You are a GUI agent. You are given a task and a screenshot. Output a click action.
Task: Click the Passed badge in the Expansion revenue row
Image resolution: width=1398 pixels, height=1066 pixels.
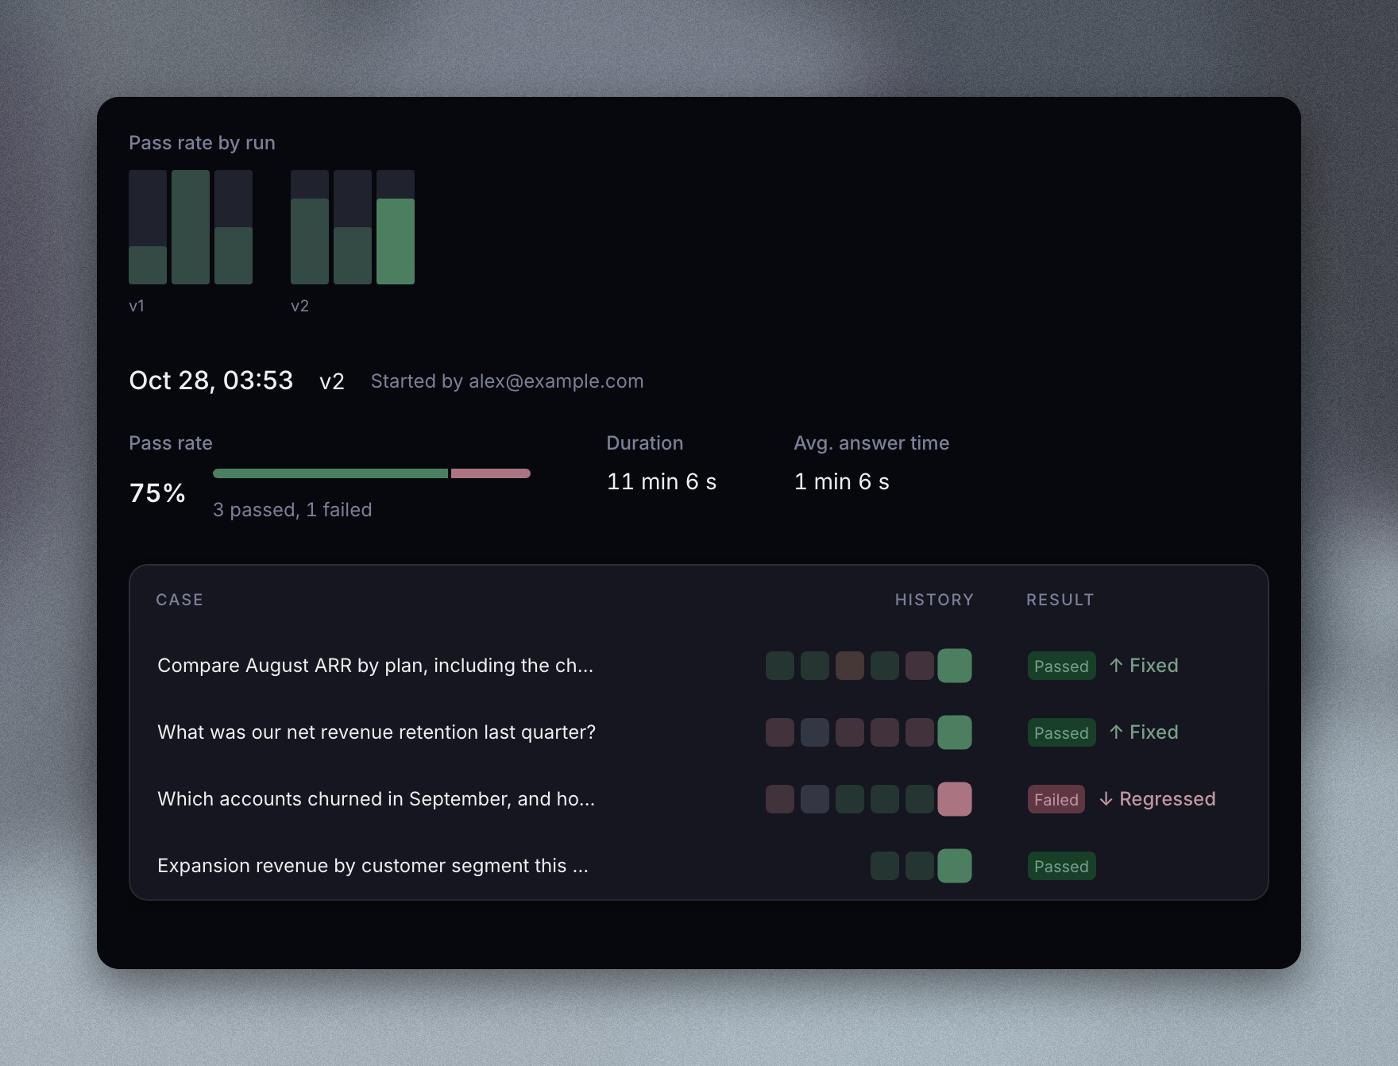tap(1062, 866)
